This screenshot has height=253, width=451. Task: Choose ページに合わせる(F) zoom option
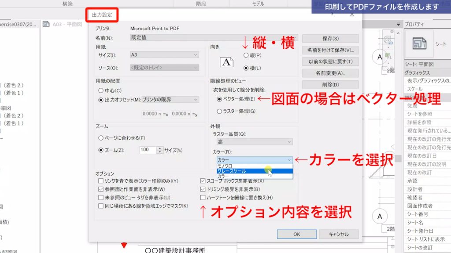(102, 138)
